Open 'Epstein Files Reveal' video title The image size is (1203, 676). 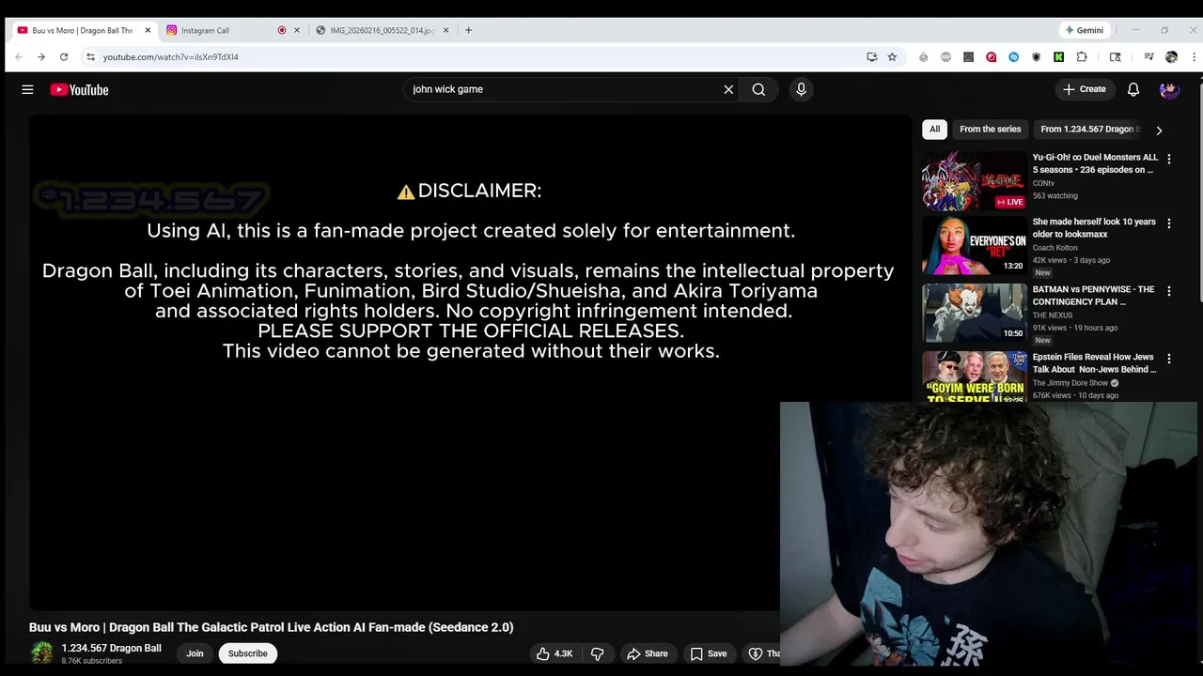click(x=1094, y=363)
